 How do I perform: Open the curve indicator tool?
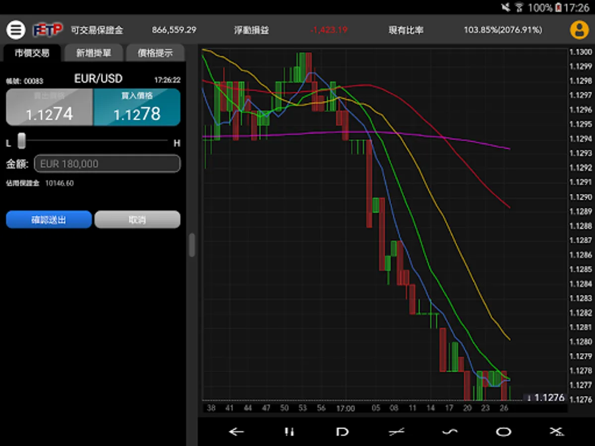(x=450, y=432)
